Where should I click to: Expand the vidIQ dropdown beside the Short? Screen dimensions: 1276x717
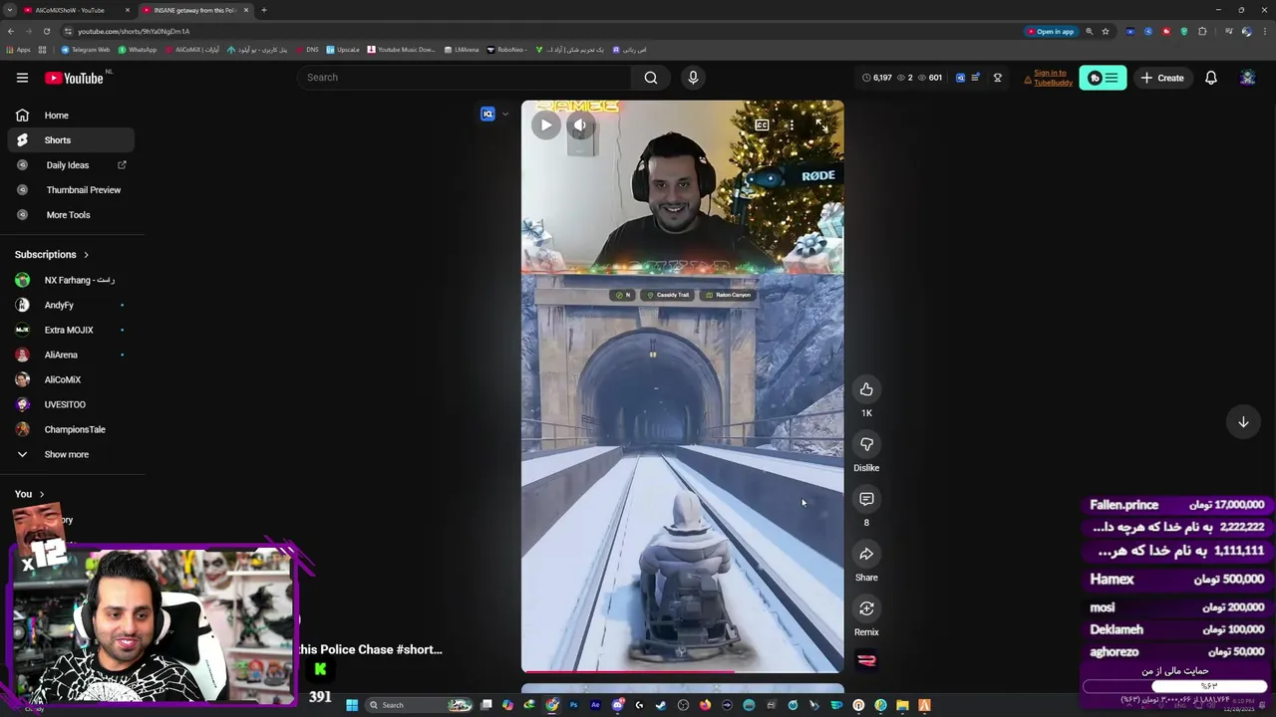504,115
